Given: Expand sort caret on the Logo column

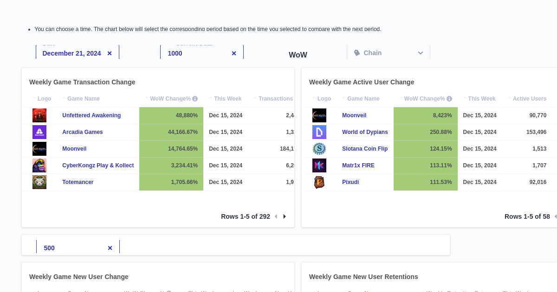Looking at the screenshot, I should point(35,98).
